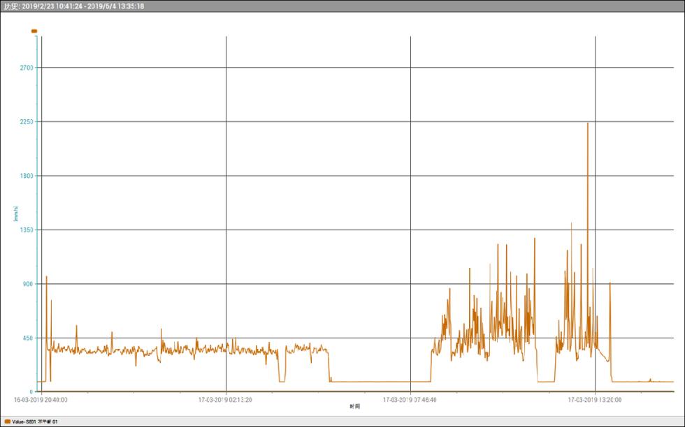
Task: Click the 2250 y-axis label
Action: [26, 121]
